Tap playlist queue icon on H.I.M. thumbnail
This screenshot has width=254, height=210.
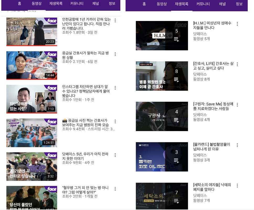[176, 39]
